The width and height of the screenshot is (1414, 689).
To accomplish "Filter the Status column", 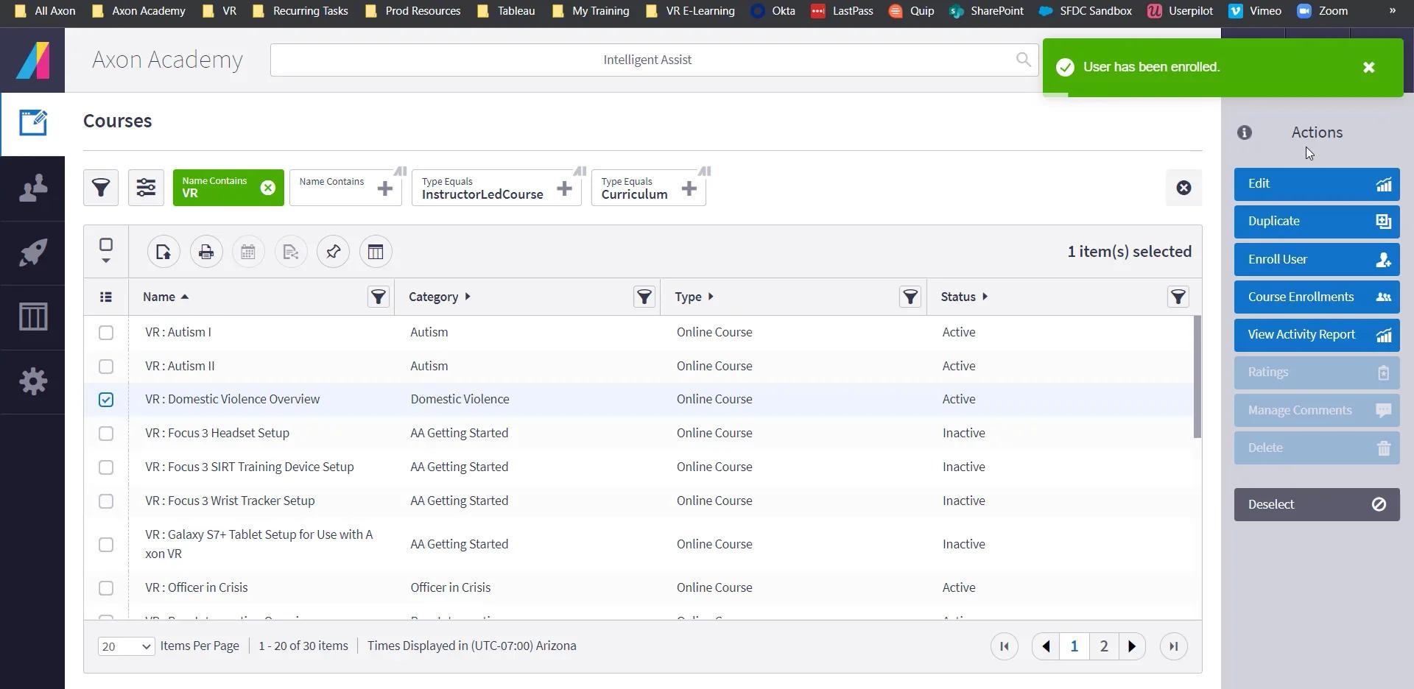I will coord(1178,297).
